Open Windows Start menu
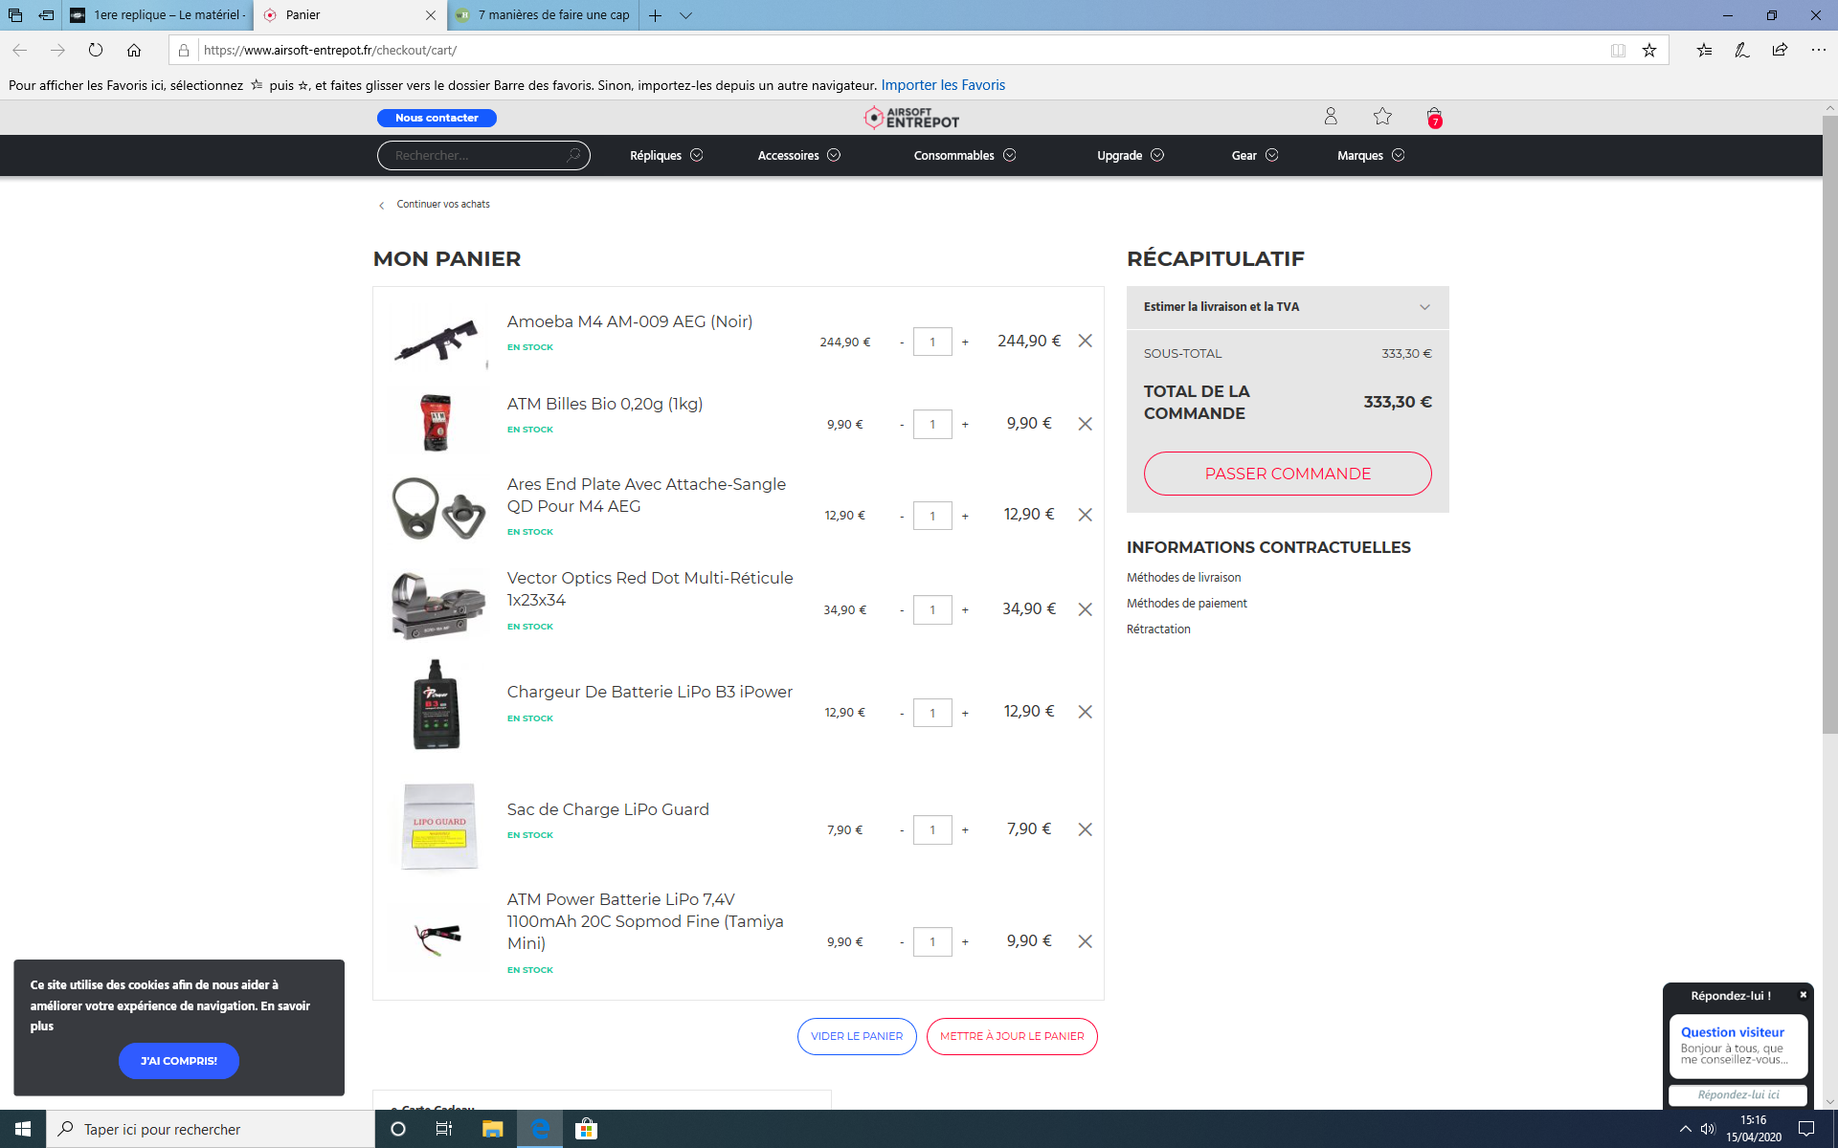 pyautogui.click(x=23, y=1129)
